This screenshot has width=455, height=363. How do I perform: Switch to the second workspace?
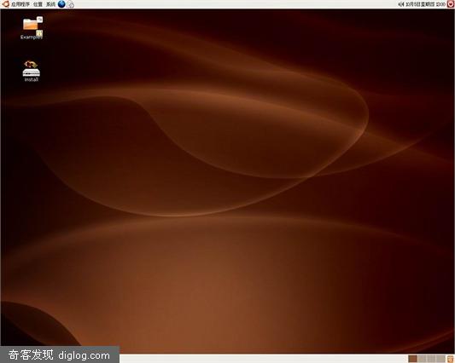422,359
